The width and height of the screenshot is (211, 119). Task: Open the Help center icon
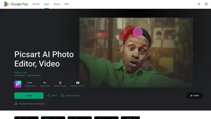click(206, 4)
